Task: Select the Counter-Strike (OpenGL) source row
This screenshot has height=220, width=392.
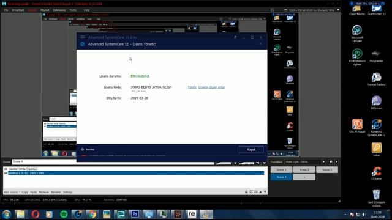Action: (136, 169)
